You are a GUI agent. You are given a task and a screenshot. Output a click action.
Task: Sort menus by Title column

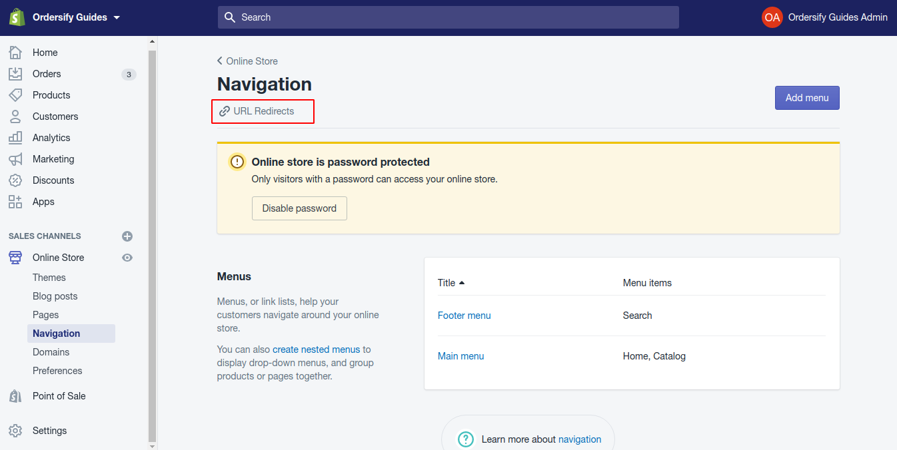tap(451, 283)
